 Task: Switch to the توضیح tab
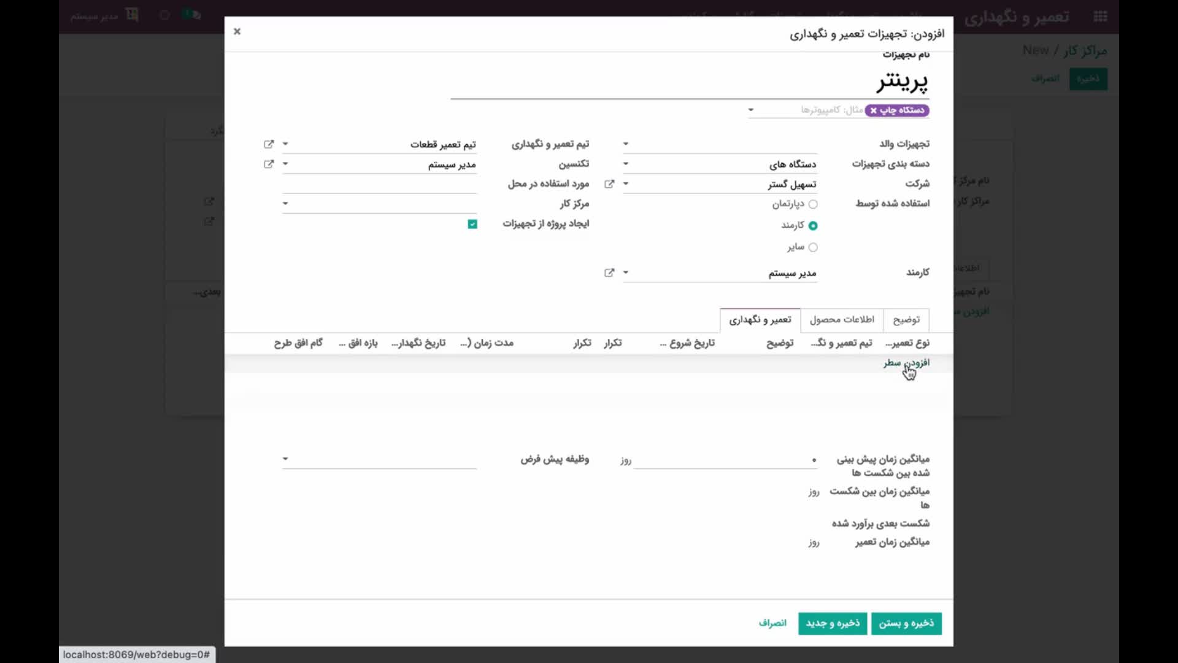(906, 320)
